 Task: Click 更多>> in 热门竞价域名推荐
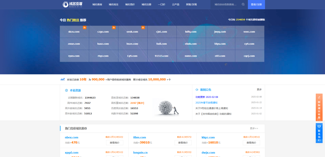coord(254,128)
